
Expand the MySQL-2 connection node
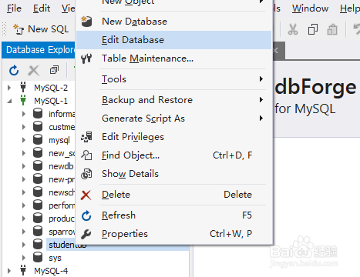point(9,88)
